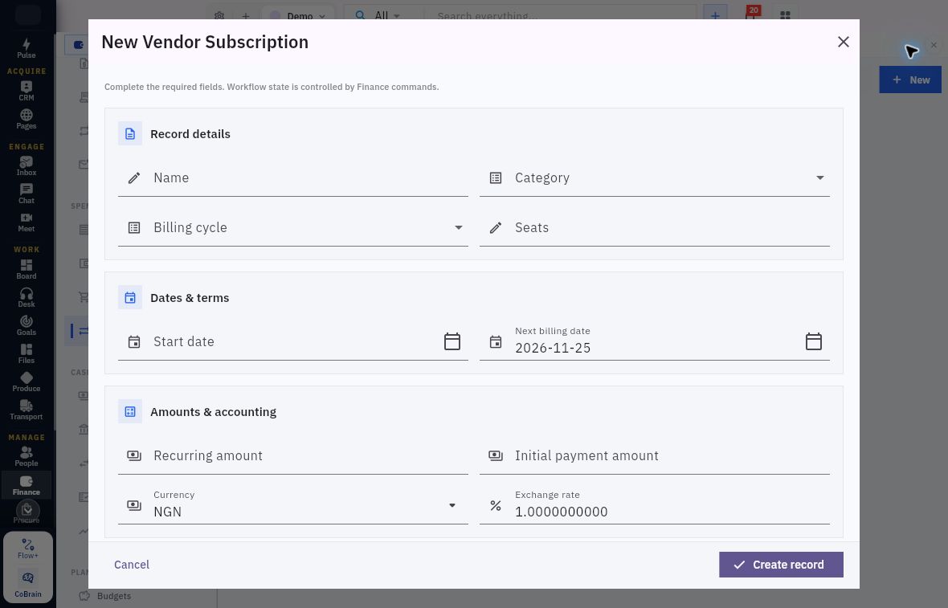
Task: Open CRM module in sidebar
Action: pos(26,91)
